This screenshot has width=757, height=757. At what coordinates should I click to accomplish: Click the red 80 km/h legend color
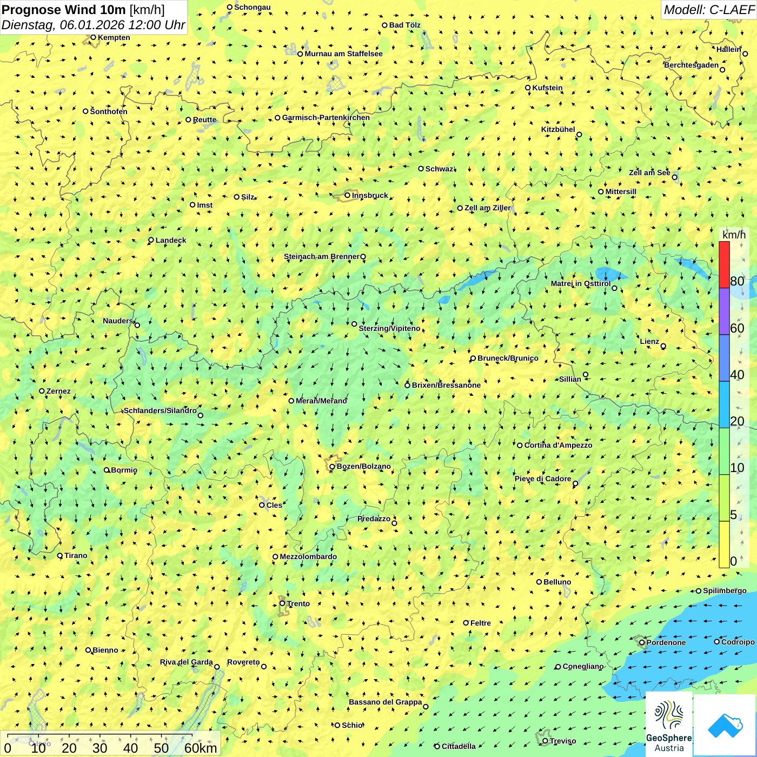724,265
